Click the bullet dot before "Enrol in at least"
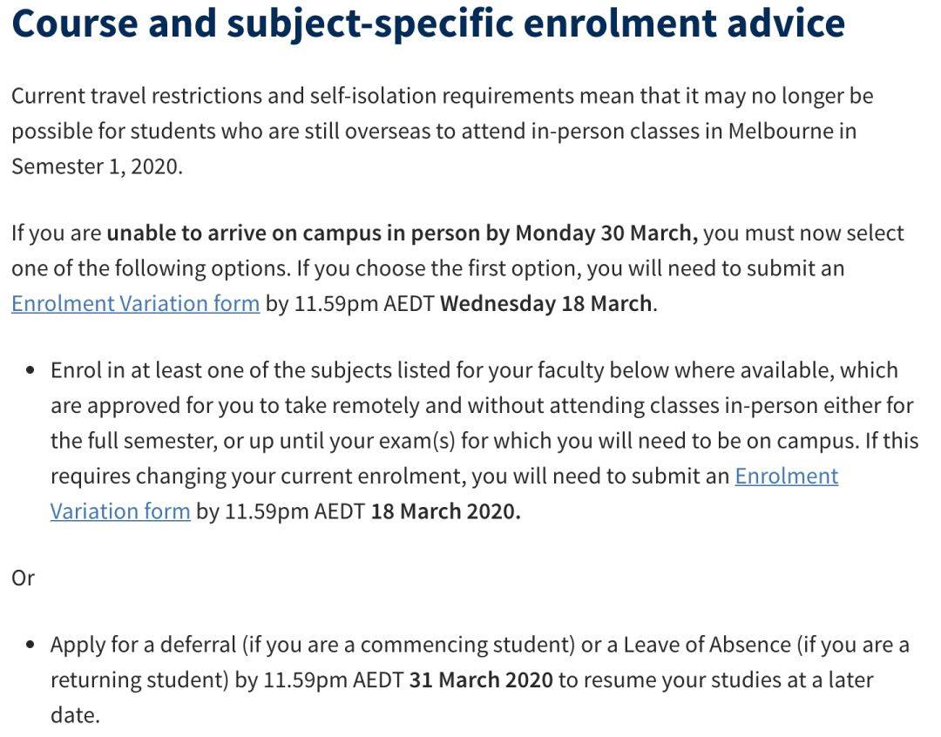This screenshot has width=941, height=737. point(30,370)
